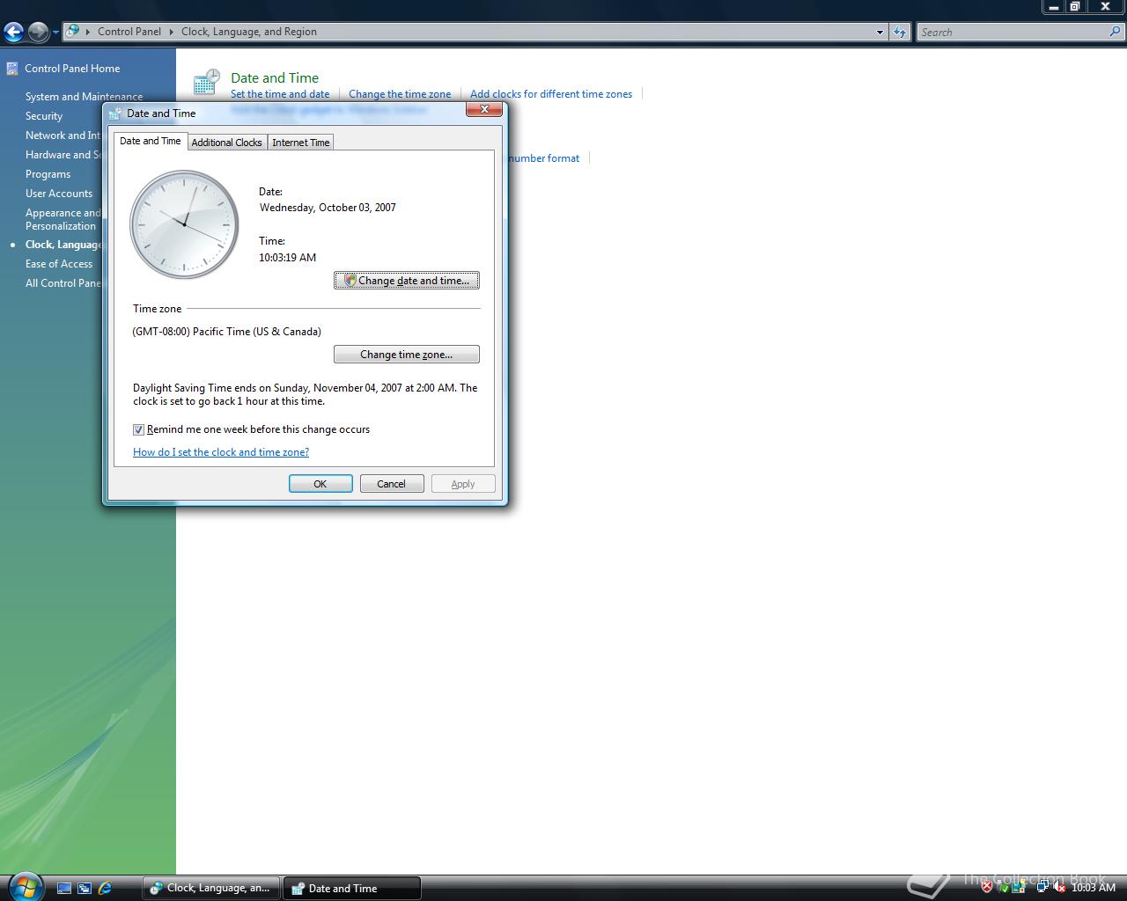Click the analog clock face in dialog
The width and height of the screenshot is (1127, 901).
184,224
